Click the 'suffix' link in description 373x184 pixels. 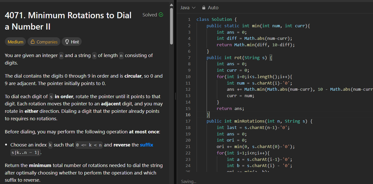[x=146, y=145]
